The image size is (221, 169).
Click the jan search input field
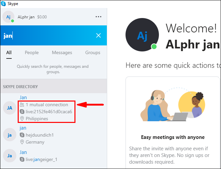click(x=48, y=35)
